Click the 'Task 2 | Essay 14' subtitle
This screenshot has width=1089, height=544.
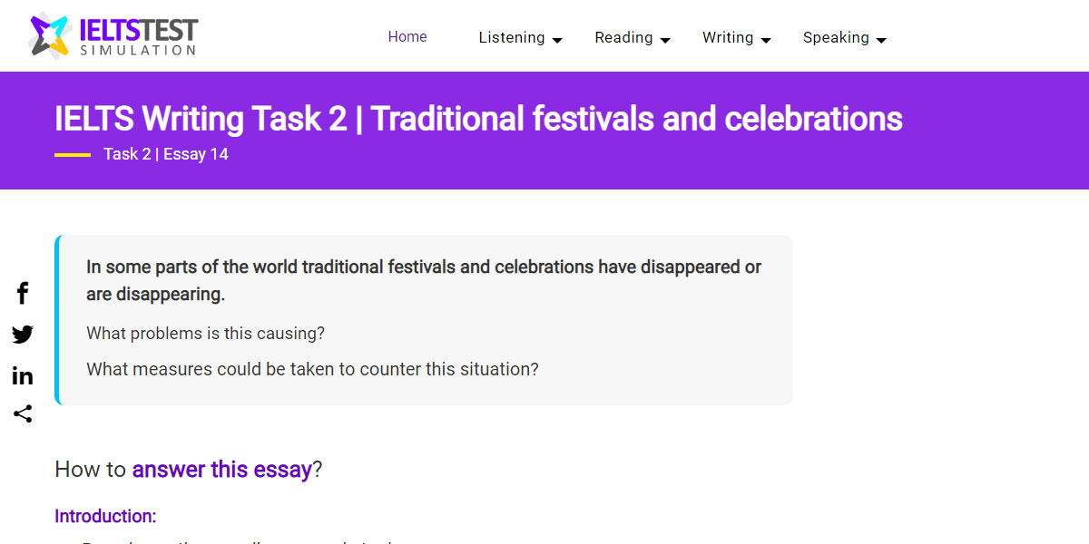point(165,154)
